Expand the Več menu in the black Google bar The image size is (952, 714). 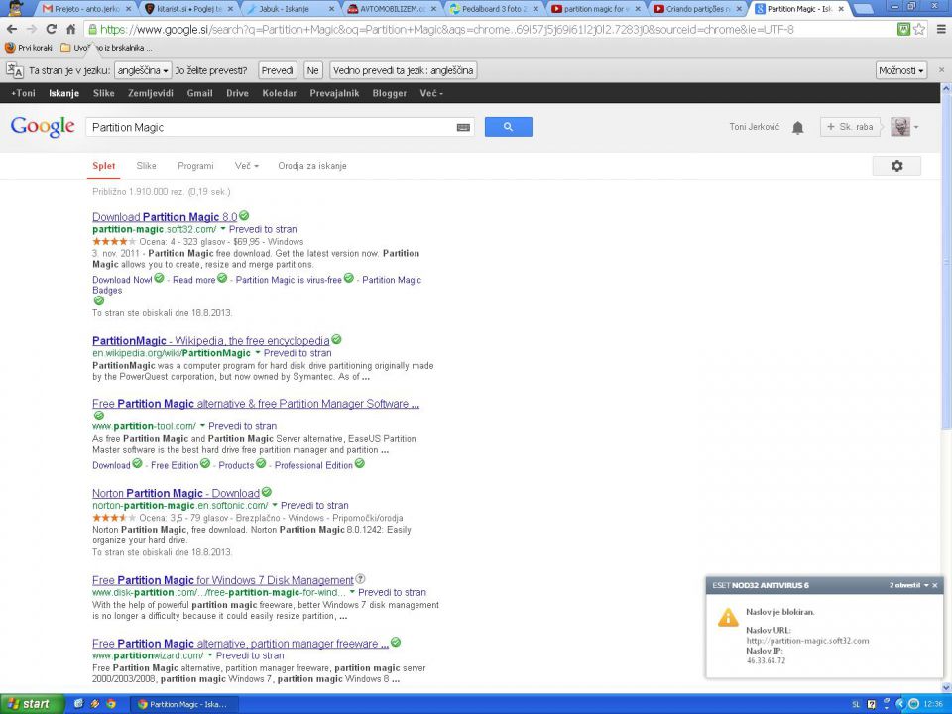pyautogui.click(x=431, y=93)
